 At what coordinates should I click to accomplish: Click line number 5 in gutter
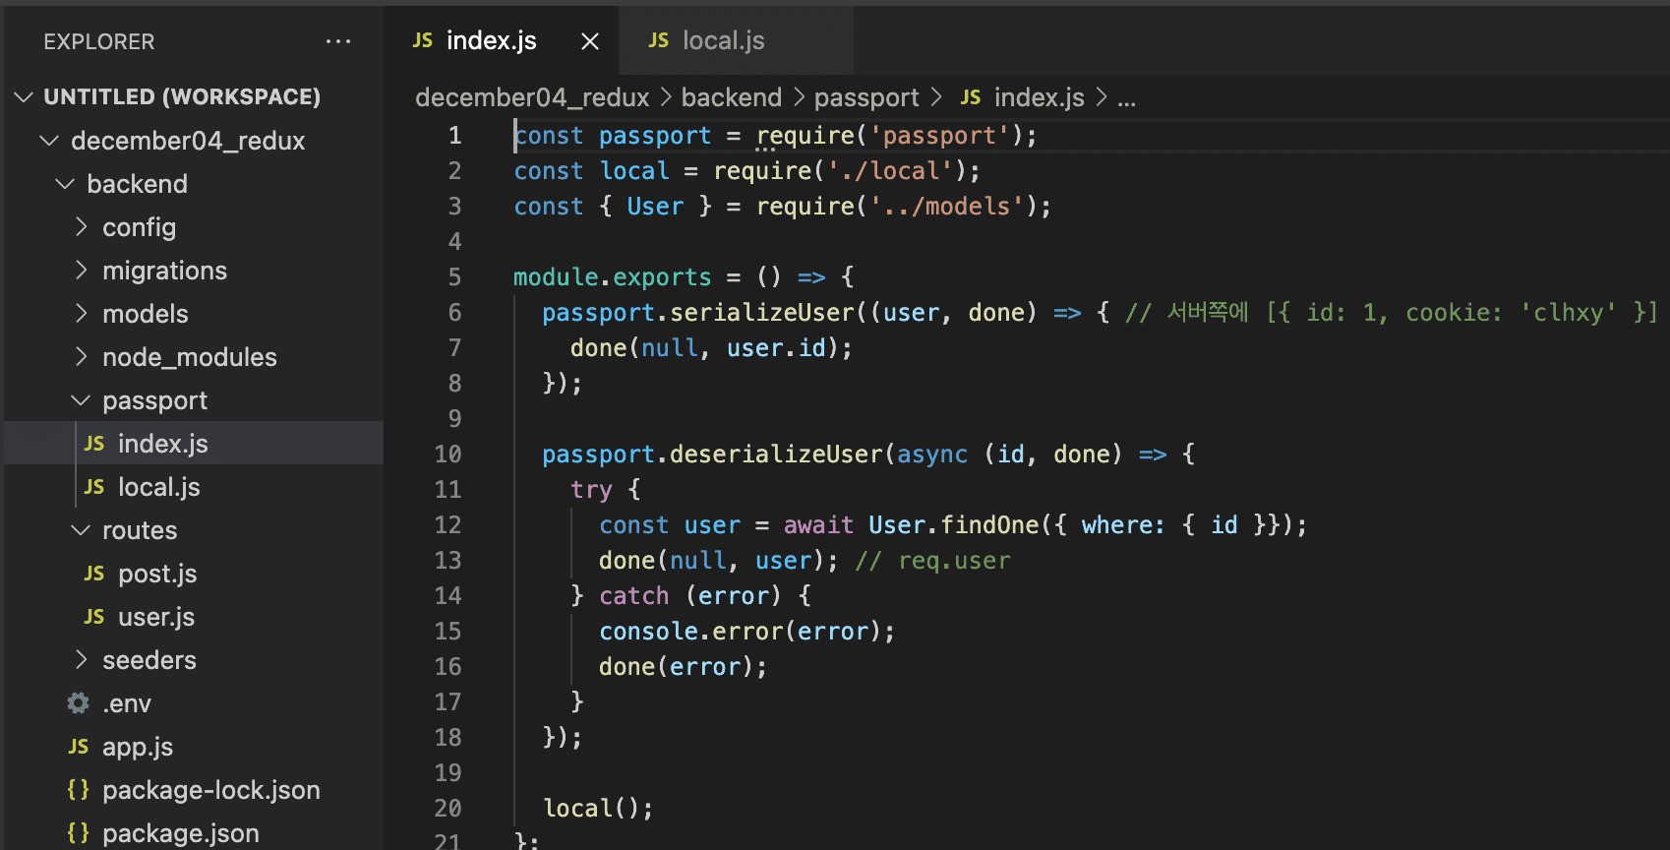[454, 277]
